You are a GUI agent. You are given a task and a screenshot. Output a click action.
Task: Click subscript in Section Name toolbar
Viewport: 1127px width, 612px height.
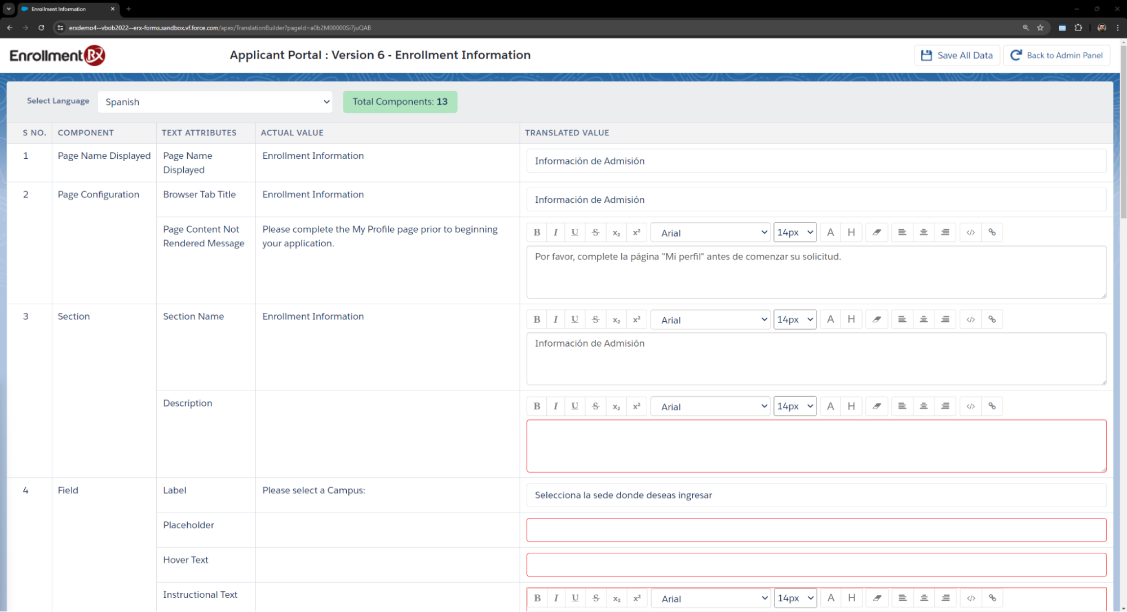tap(616, 320)
